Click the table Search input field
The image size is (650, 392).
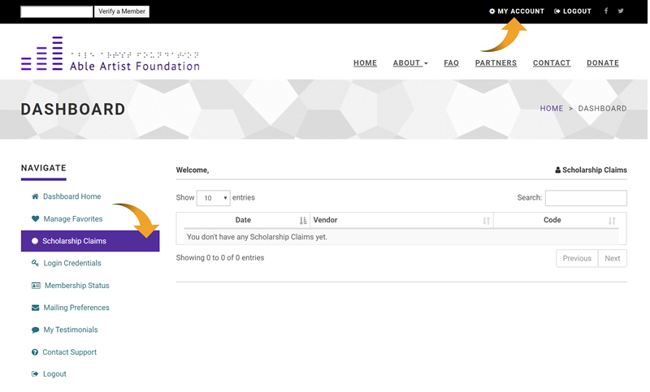point(586,198)
